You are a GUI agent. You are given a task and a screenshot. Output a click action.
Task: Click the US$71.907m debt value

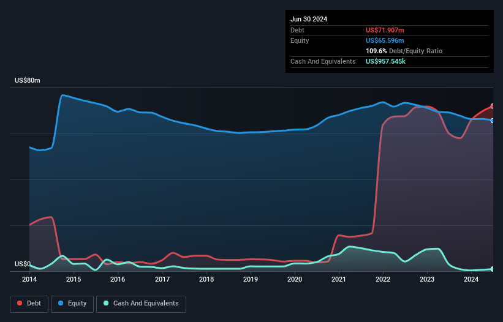pos(385,30)
